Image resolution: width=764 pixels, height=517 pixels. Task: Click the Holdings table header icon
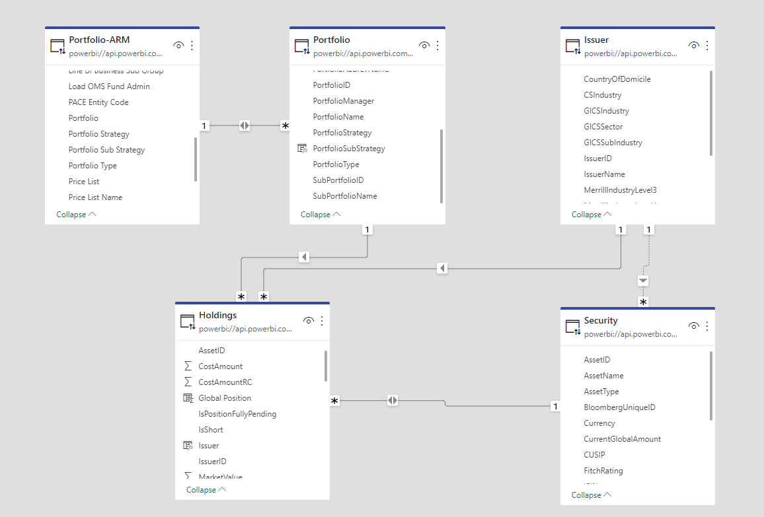click(x=188, y=322)
